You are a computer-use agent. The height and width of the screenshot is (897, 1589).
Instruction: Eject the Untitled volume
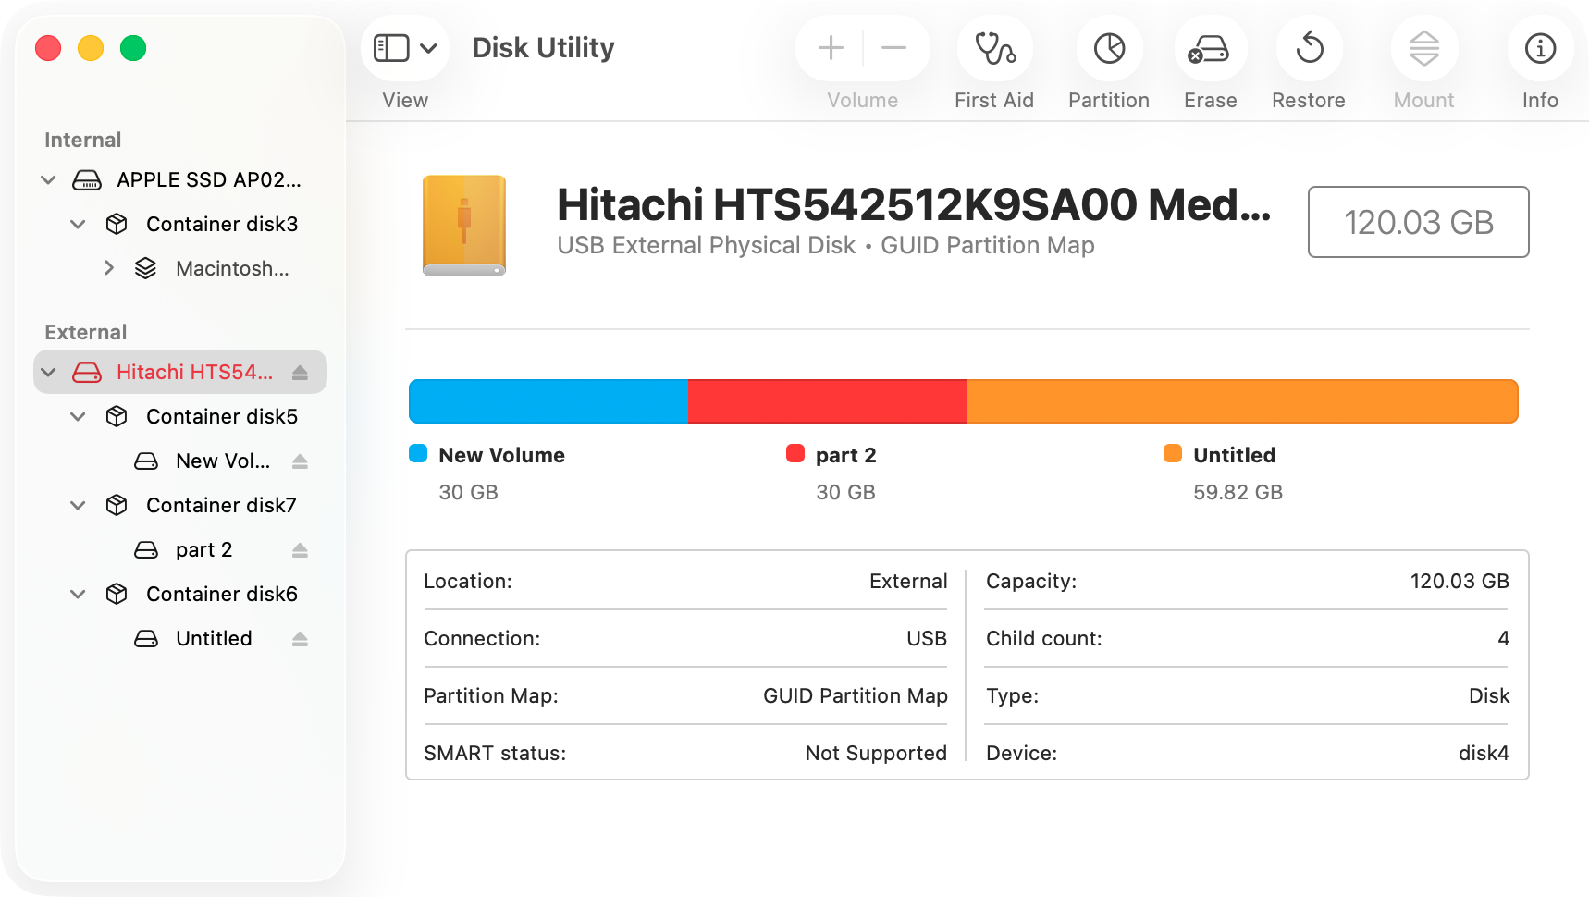[x=299, y=638]
